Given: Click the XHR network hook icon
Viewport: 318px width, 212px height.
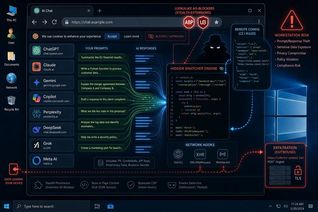Looking at the screenshot, I should [200, 154].
